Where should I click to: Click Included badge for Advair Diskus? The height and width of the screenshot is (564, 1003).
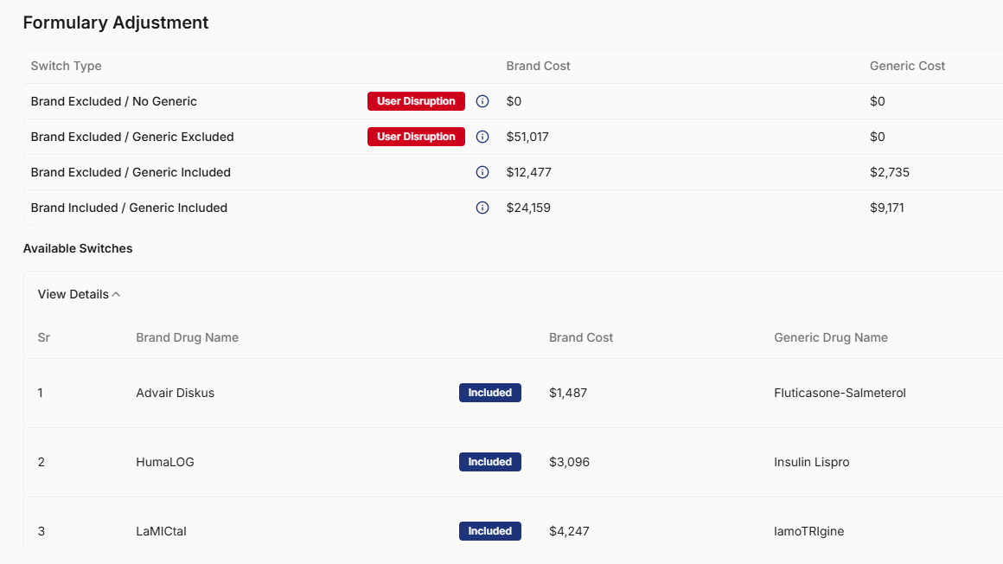pyautogui.click(x=489, y=393)
